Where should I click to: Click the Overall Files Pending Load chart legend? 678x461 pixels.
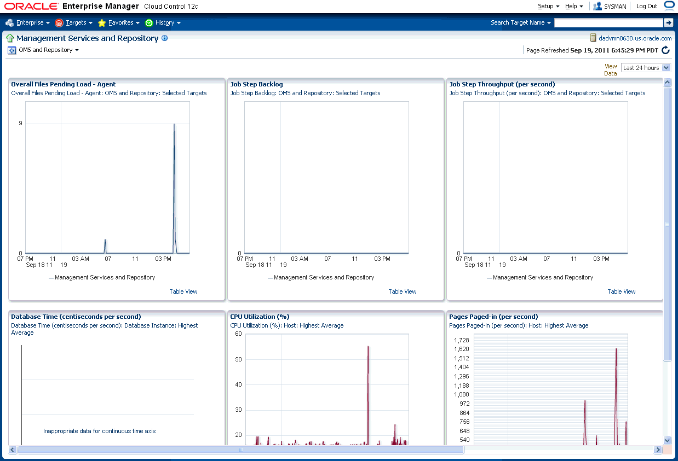(x=102, y=277)
